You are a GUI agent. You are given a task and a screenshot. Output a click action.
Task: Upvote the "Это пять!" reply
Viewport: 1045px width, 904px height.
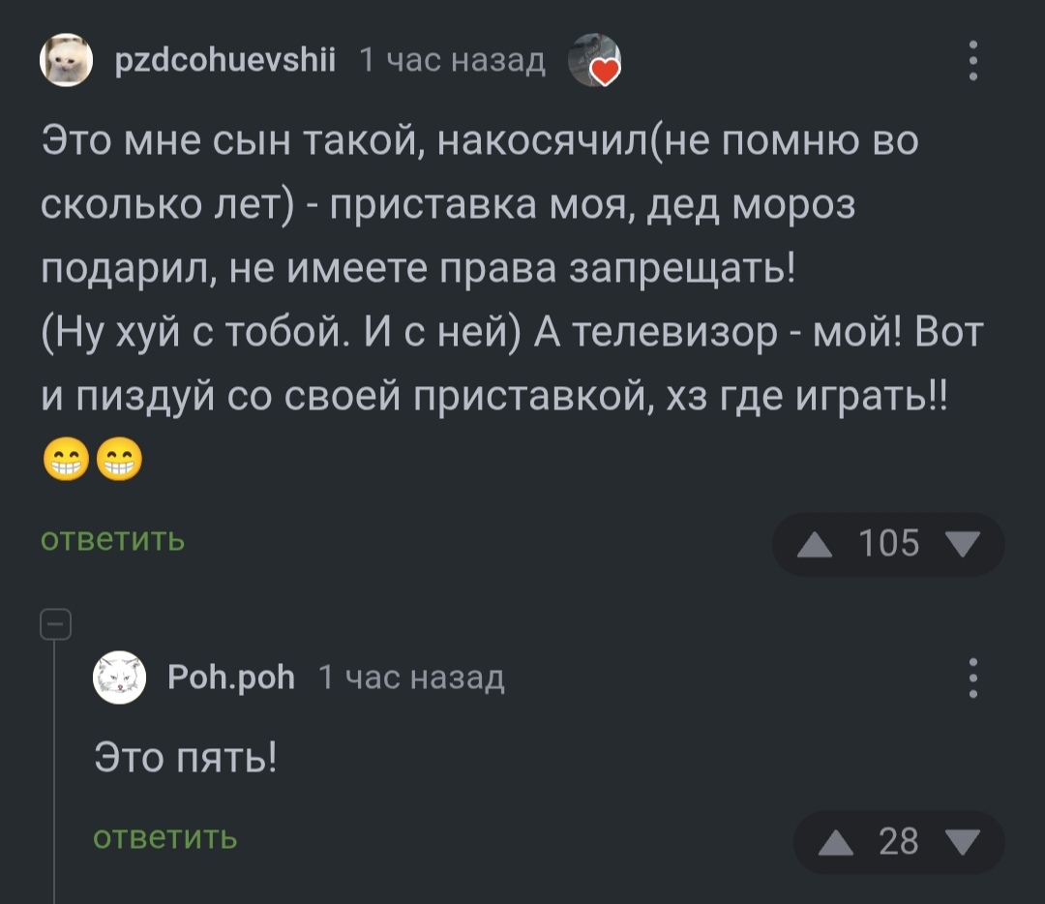tap(833, 843)
